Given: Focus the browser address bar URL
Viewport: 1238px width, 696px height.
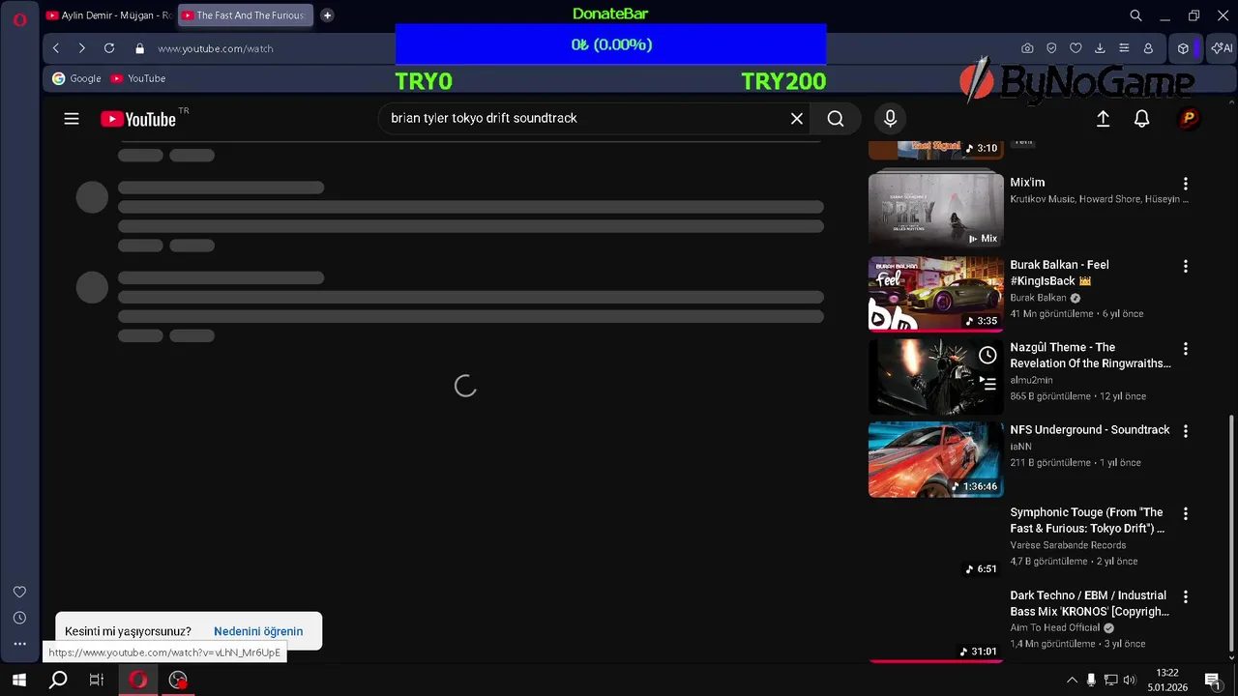Looking at the screenshot, I should click(216, 48).
